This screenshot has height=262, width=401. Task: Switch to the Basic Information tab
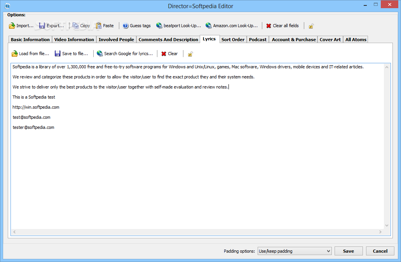click(30, 40)
